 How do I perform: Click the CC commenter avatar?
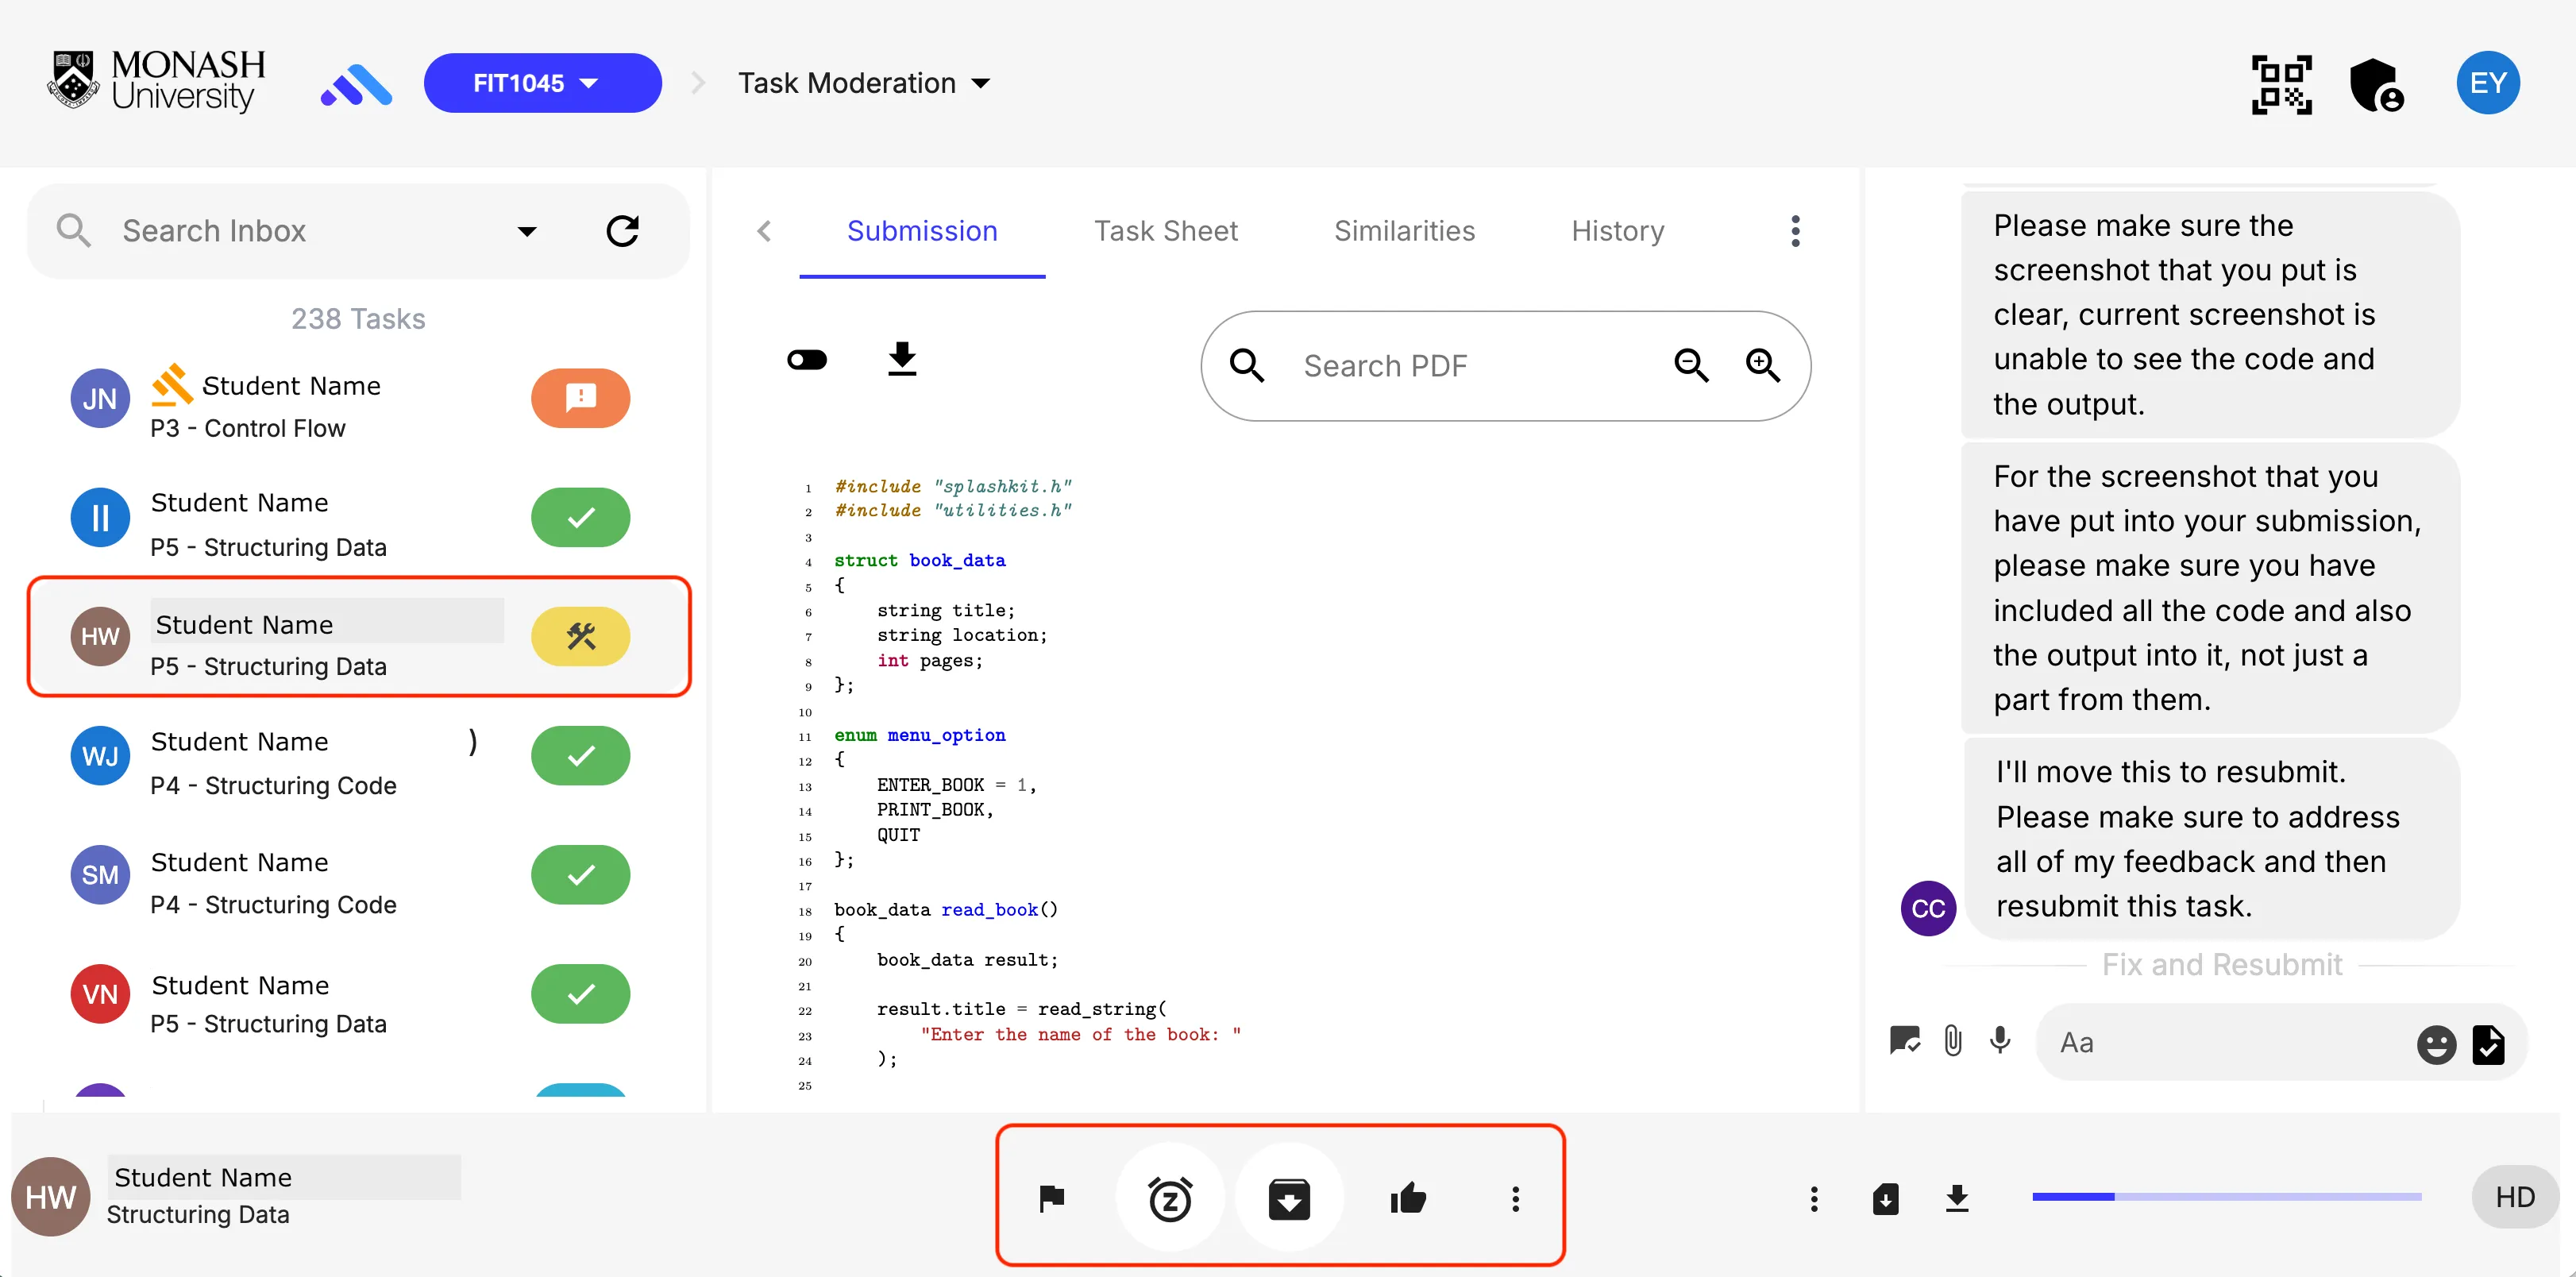point(1927,908)
